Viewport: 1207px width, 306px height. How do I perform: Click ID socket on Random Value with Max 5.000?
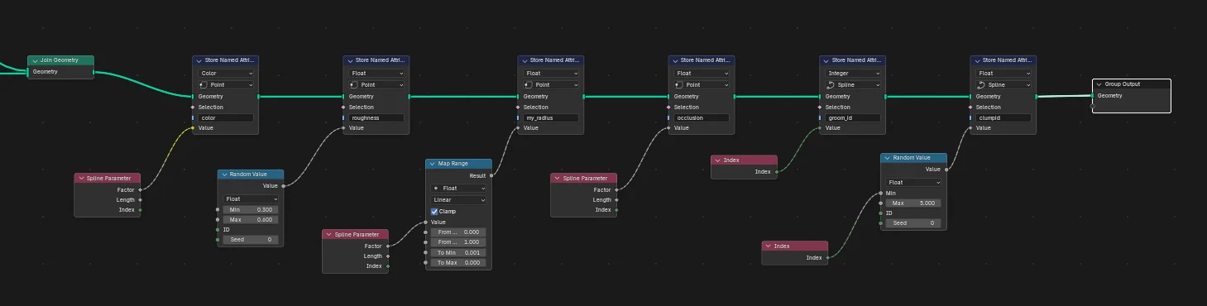coord(881,213)
